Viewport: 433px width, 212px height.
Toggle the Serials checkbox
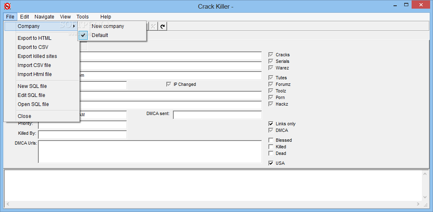pyautogui.click(x=271, y=61)
